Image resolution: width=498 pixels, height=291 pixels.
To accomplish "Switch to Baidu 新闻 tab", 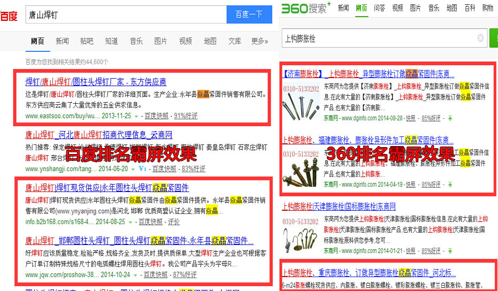I will point(62,41).
